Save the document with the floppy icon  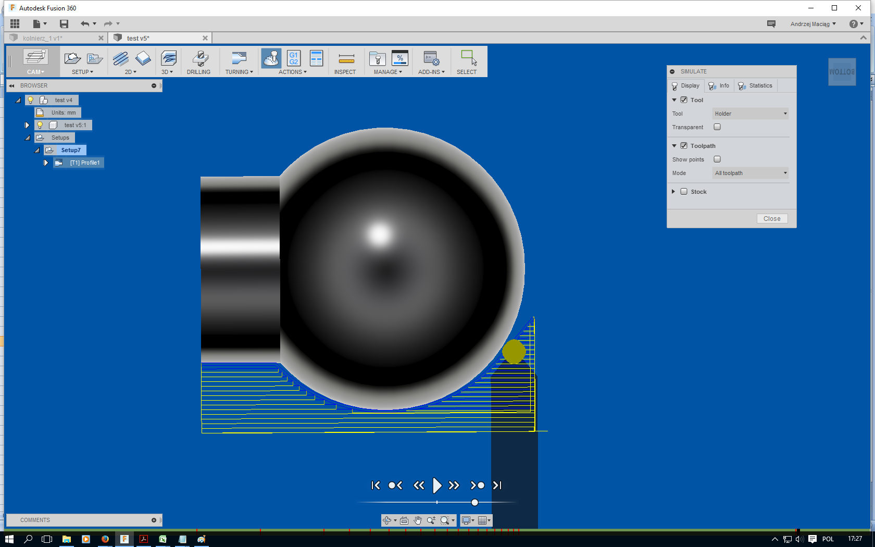(x=64, y=23)
